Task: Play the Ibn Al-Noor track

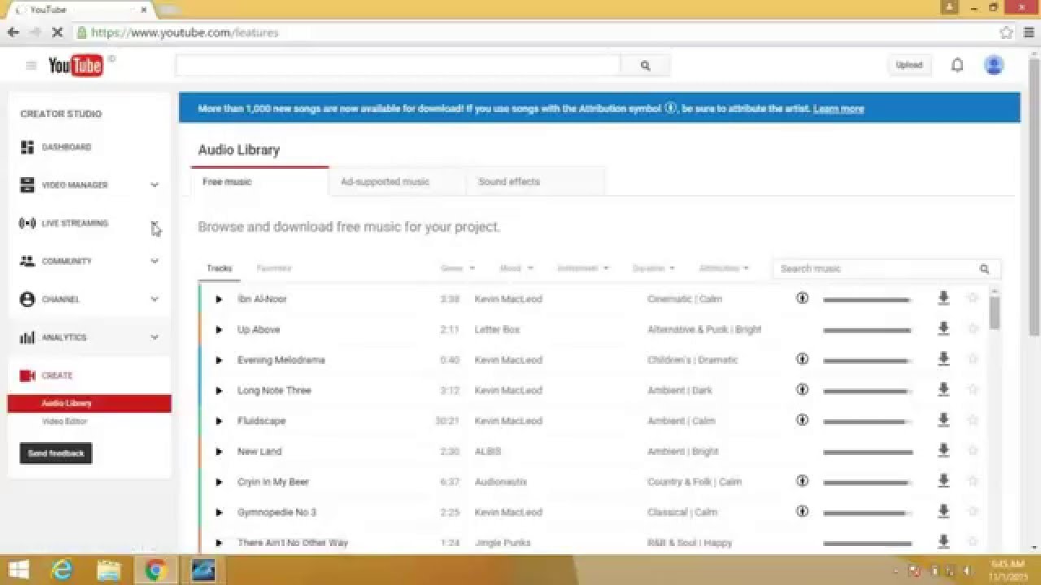Action: pyautogui.click(x=219, y=299)
